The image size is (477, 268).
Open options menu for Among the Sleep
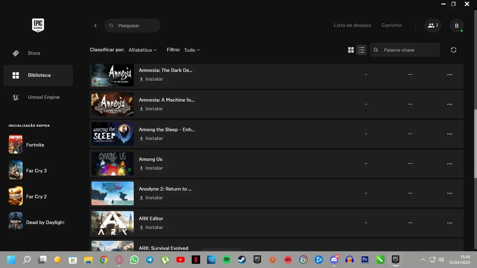click(x=450, y=134)
